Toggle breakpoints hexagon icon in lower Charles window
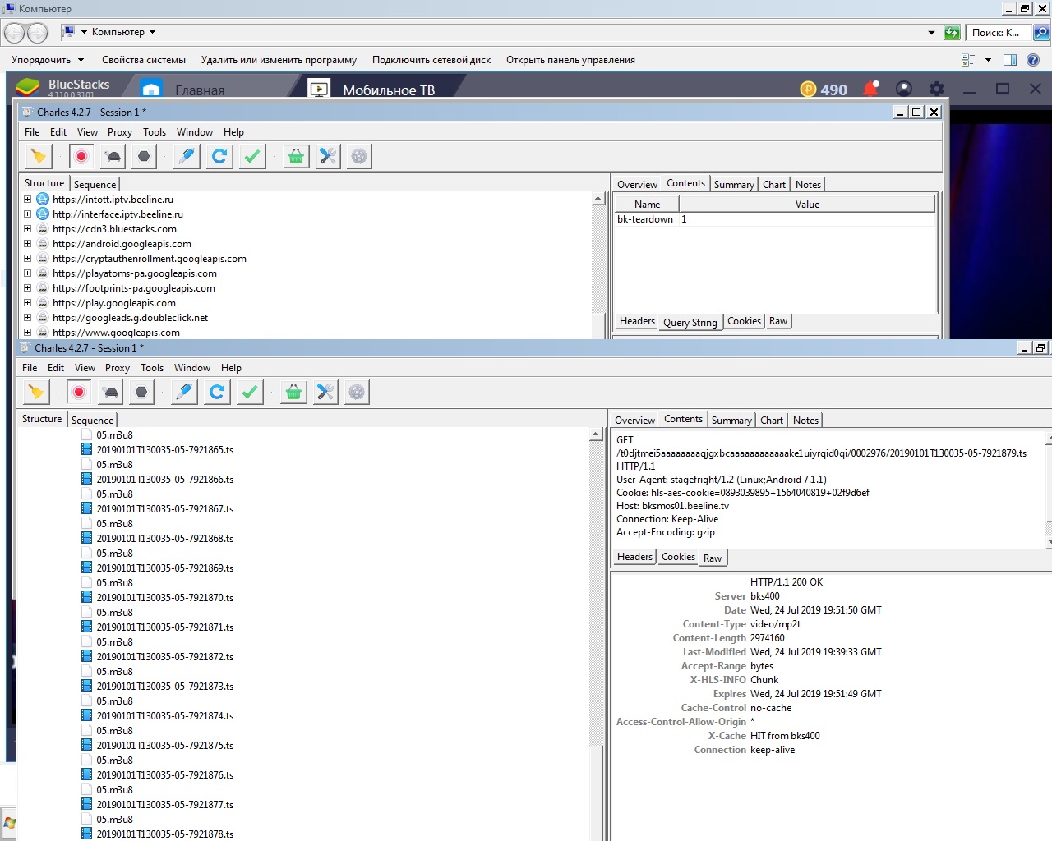The height and width of the screenshot is (841, 1052). click(x=141, y=392)
